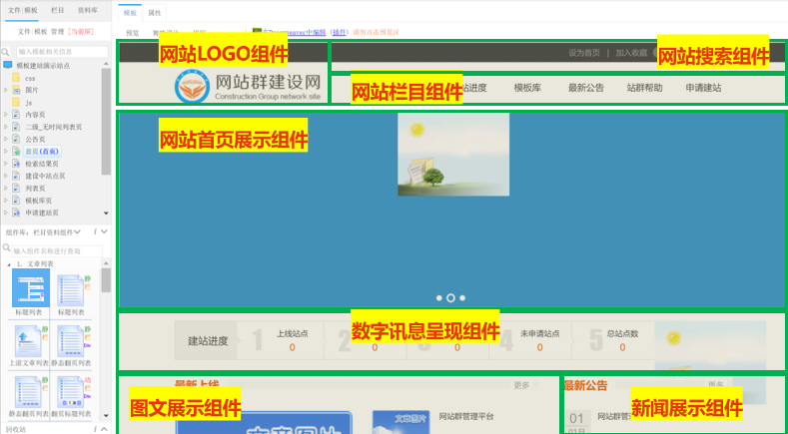Screen dimensions: 788x434
Task: Click the component list scrollbar thumb
Action: coord(106,279)
